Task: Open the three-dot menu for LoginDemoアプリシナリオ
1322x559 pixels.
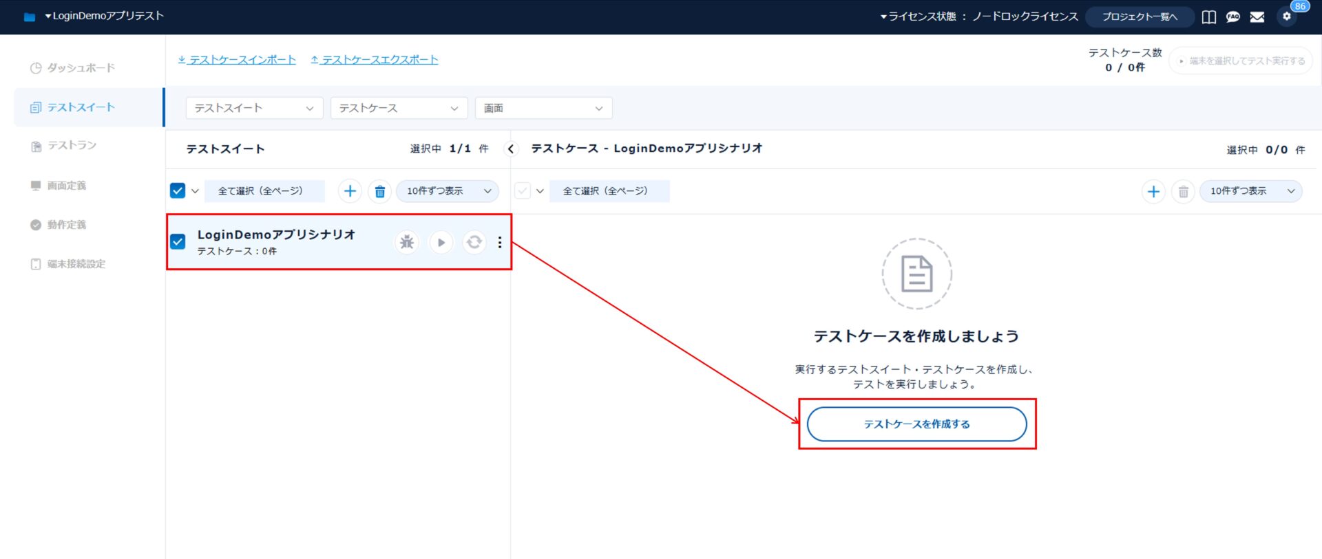Action: point(500,242)
